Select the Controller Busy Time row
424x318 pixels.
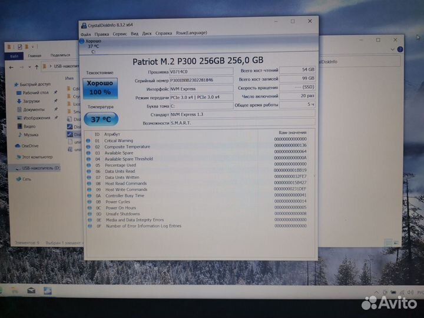(x=197, y=196)
